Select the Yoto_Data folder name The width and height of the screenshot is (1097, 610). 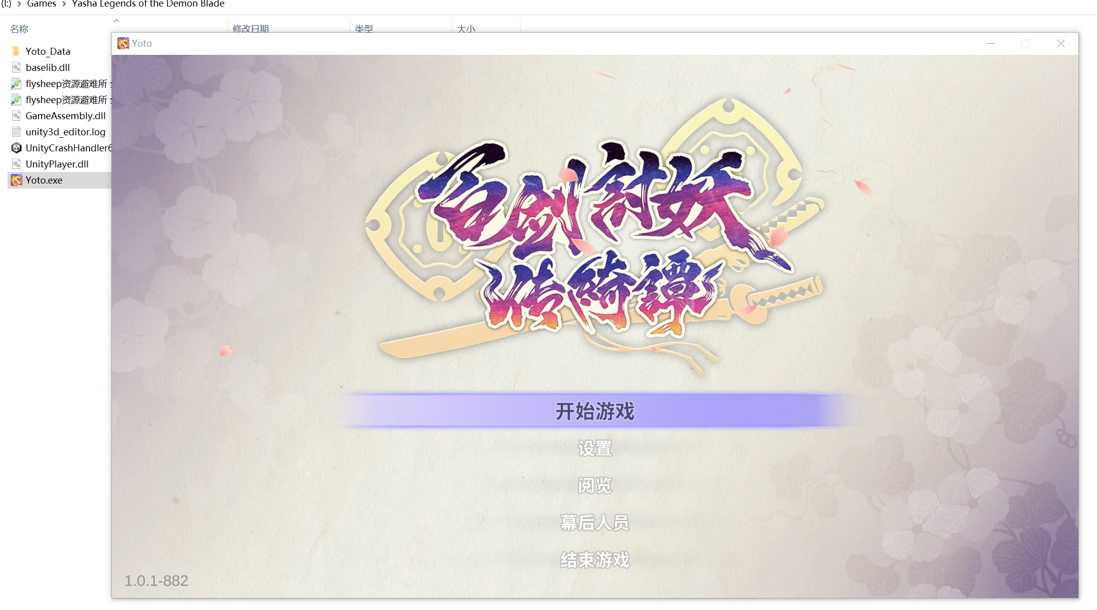coord(48,51)
